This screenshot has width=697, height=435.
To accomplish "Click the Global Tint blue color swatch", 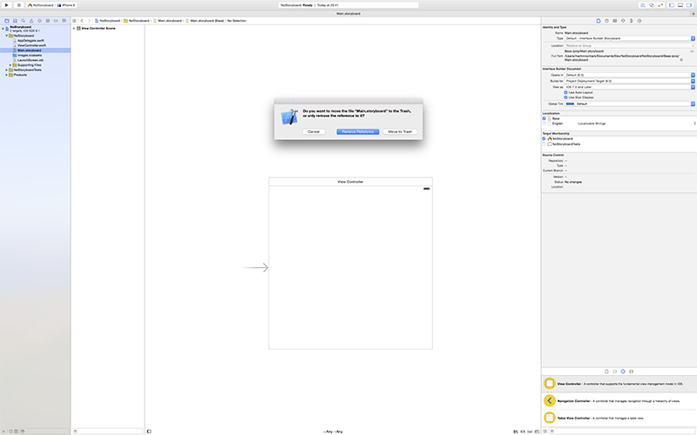I will click(x=570, y=104).
